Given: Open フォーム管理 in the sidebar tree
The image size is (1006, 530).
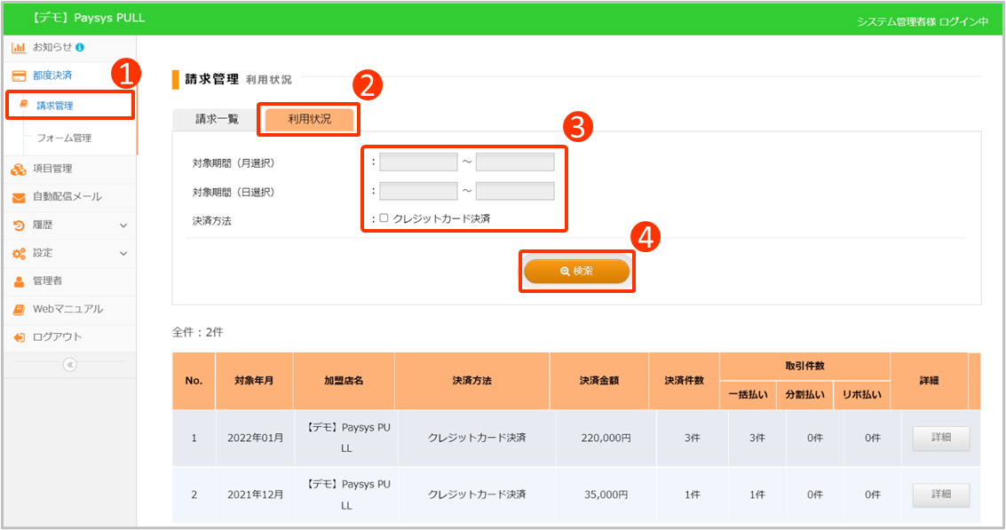Looking at the screenshot, I should tap(64, 138).
